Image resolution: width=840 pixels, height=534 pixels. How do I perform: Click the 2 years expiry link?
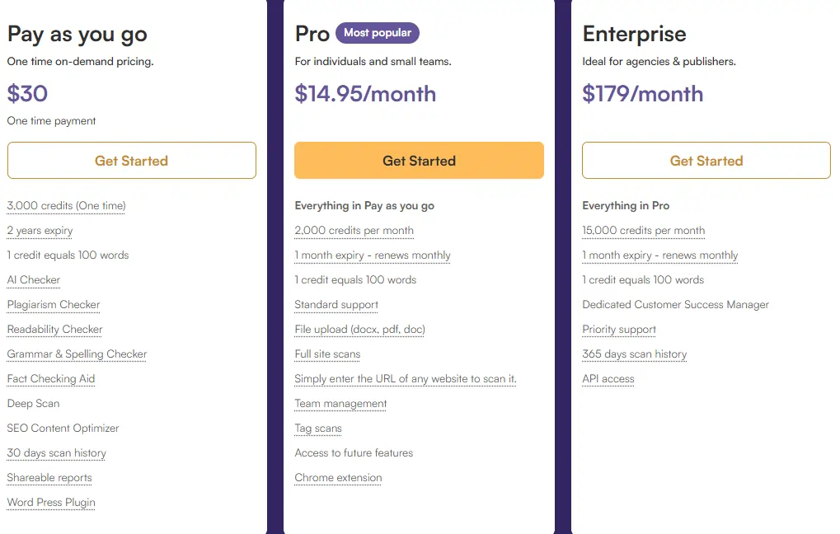[x=39, y=231]
